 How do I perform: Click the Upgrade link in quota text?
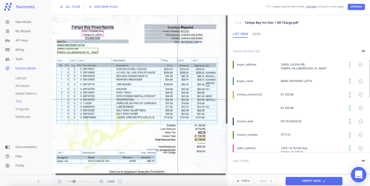pyautogui.click(x=311, y=7)
